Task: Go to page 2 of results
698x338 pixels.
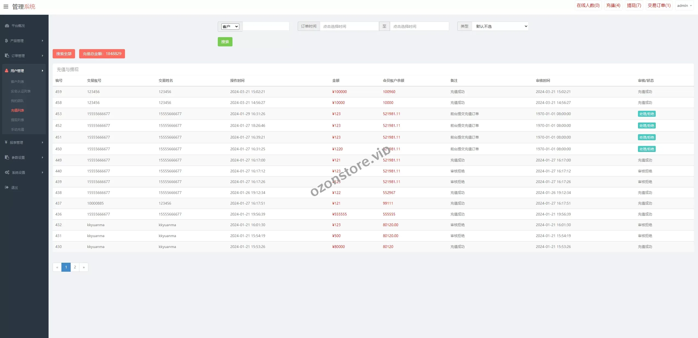Action: coord(75,267)
